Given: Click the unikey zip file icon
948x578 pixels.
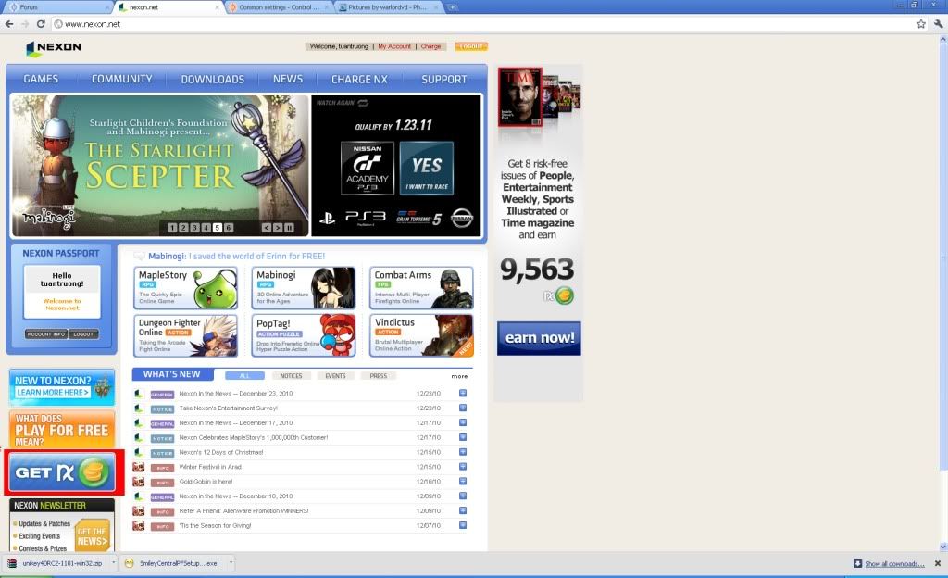Looking at the screenshot, I should [11, 563].
